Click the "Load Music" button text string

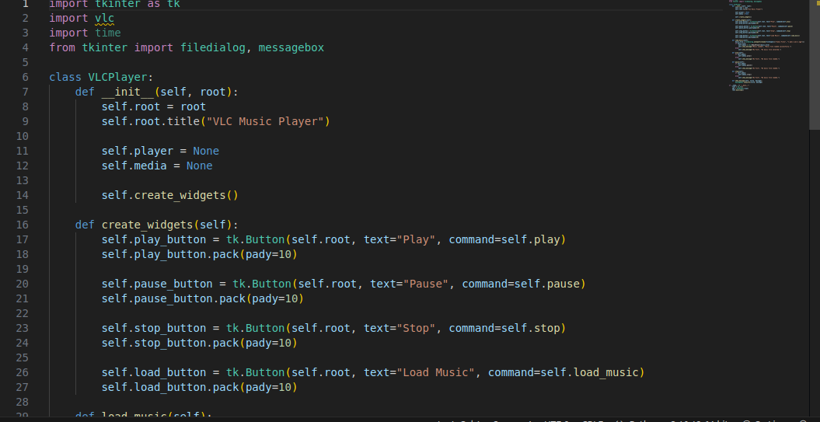point(435,372)
